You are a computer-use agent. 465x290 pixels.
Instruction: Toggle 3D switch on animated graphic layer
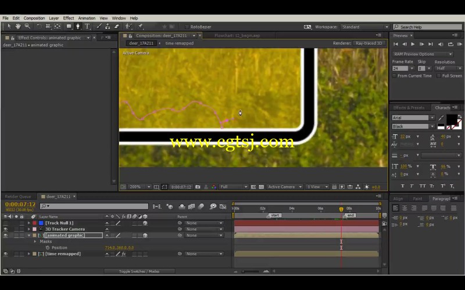coord(145,235)
